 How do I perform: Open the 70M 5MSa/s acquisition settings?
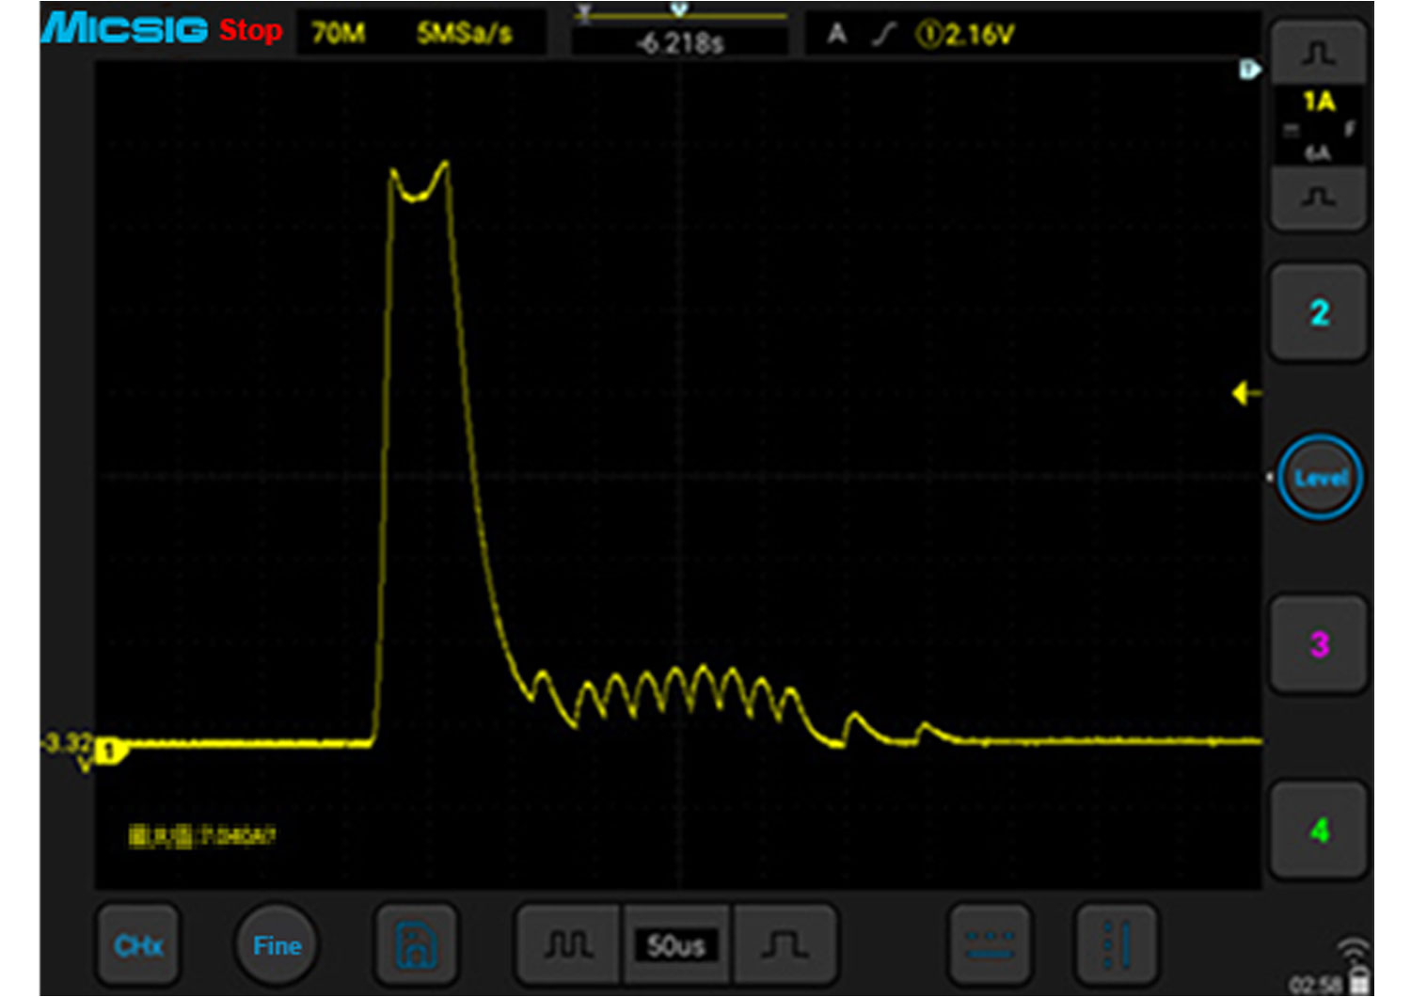[x=420, y=34]
